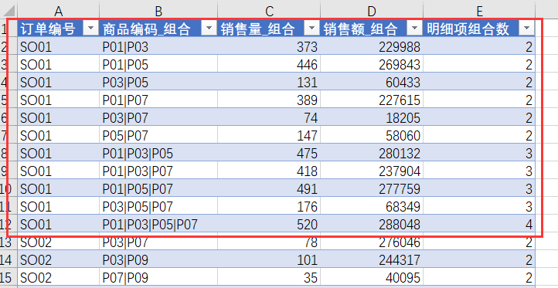The height and width of the screenshot is (288, 558).
Task: Select cell containing P07|P09
Action: coord(158,278)
